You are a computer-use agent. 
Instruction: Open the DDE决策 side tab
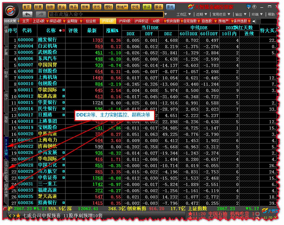pyautogui.click(x=6, y=147)
